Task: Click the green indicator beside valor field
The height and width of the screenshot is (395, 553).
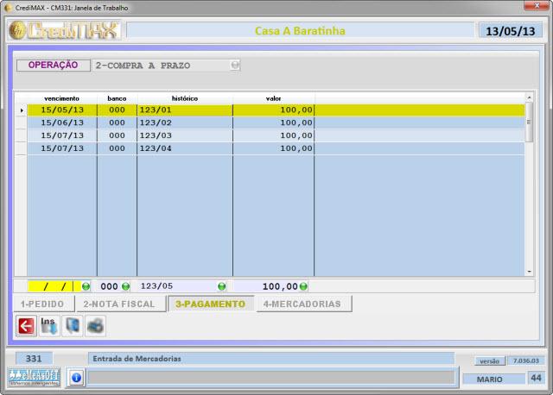Action: [x=303, y=286]
